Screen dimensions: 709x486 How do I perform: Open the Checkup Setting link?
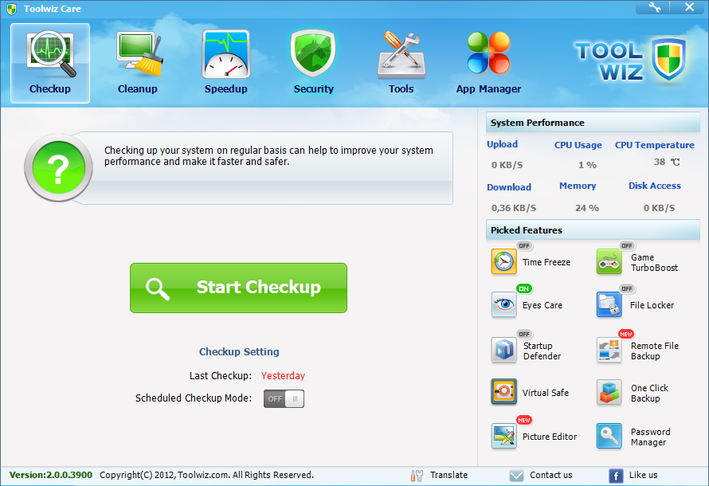(x=239, y=351)
